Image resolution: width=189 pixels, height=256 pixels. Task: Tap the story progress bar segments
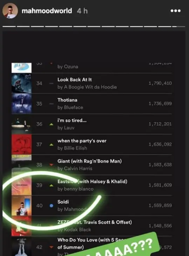coord(94,26)
